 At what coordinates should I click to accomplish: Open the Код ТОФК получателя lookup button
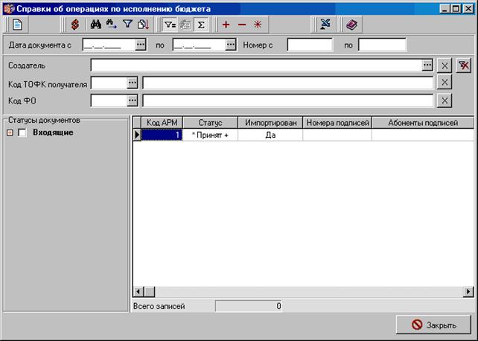133,83
